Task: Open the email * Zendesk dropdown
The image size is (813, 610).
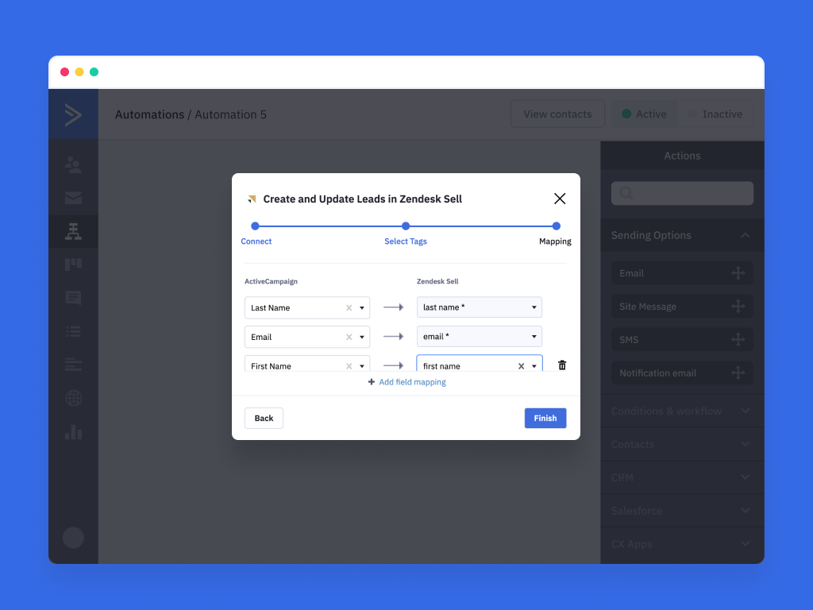Action: (480, 337)
